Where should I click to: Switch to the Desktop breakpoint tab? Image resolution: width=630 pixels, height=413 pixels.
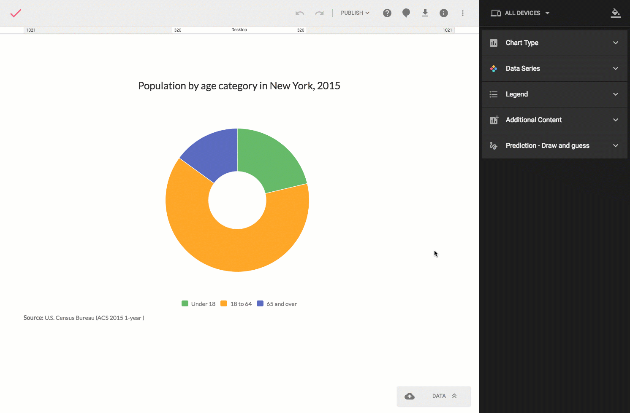tap(239, 29)
